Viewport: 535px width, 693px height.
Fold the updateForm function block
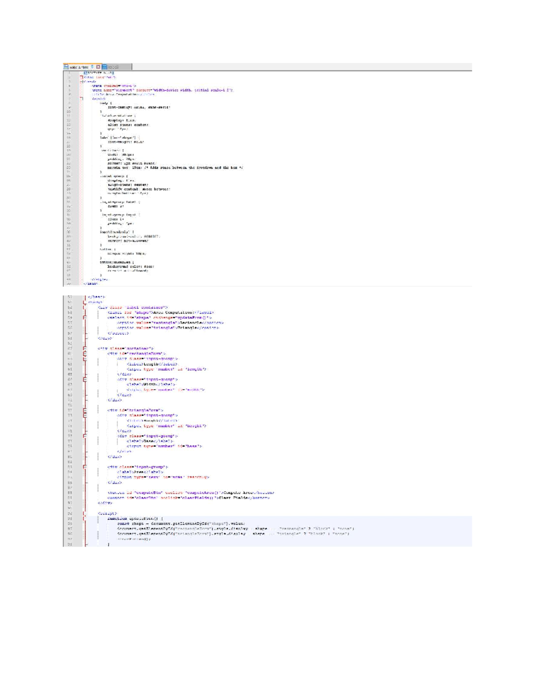click(85, 519)
